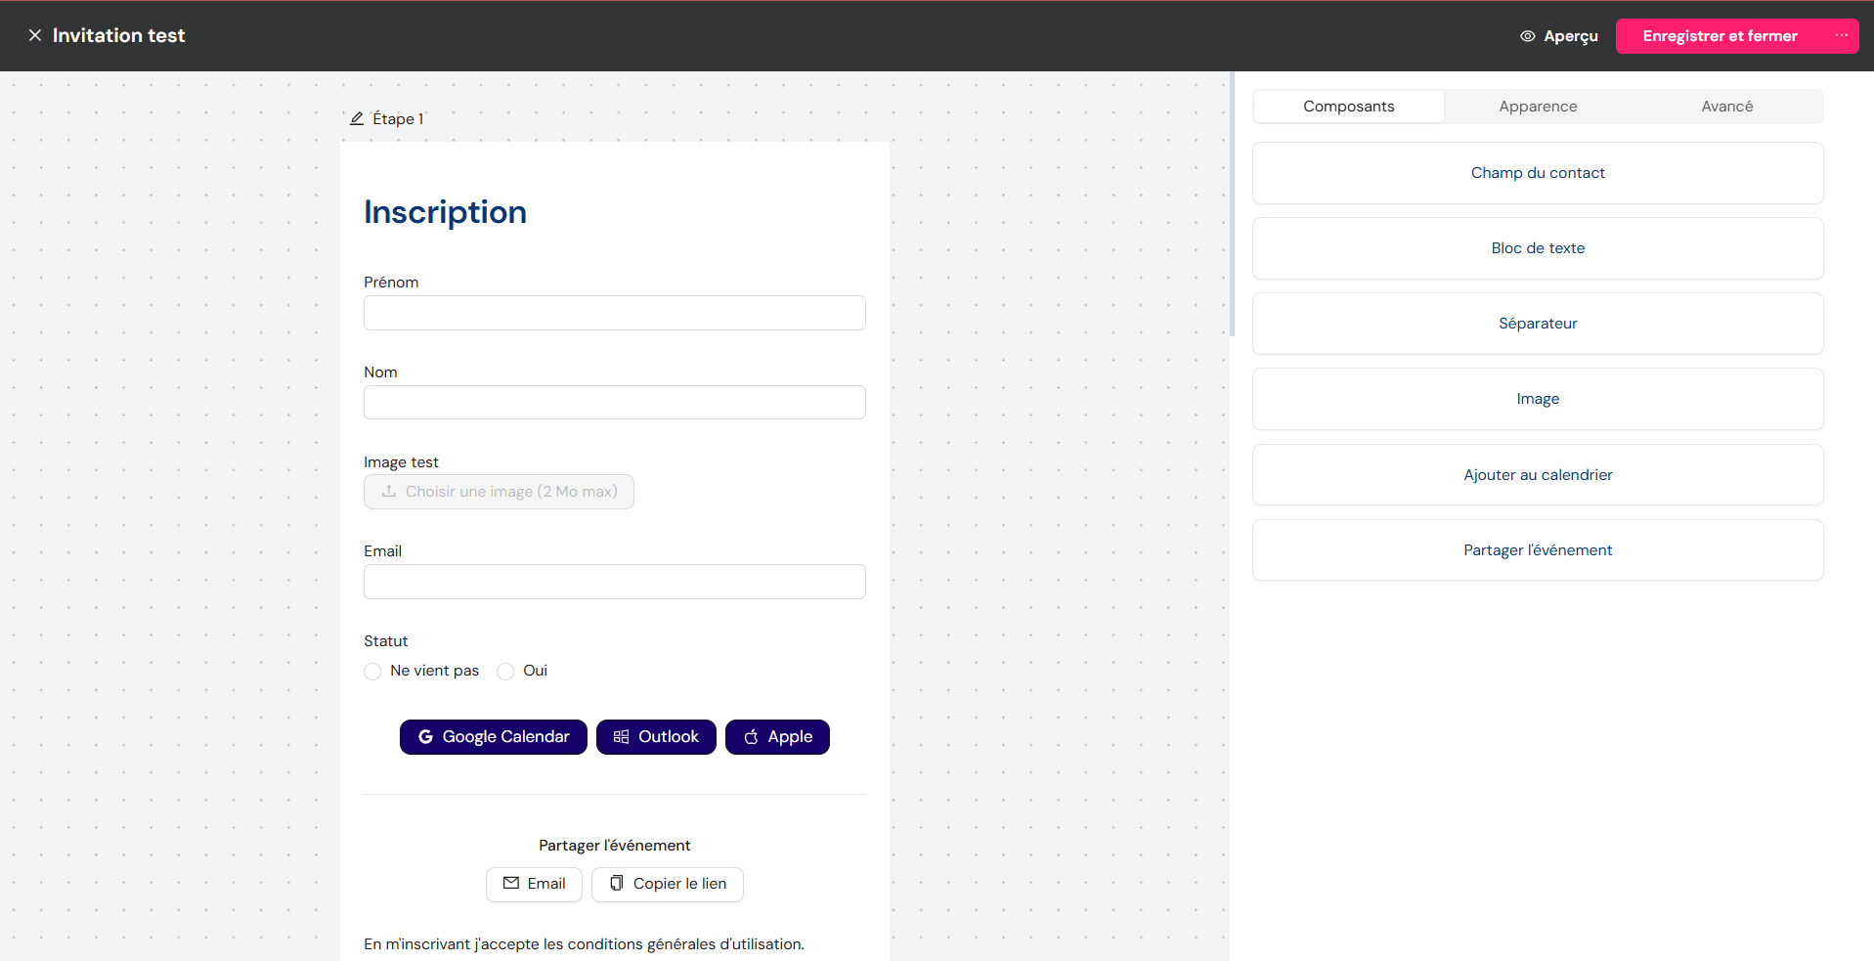Click into the Nom input field

[614, 403]
